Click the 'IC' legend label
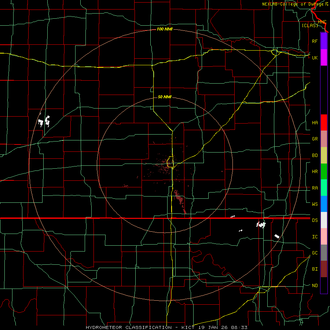330x330 pixels. click(x=315, y=237)
